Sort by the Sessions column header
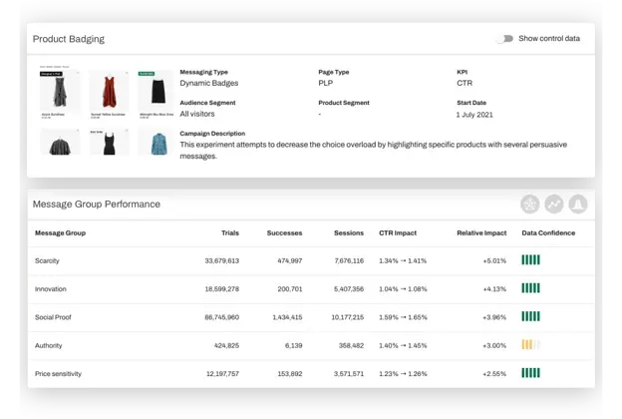This screenshot has height=419, width=622. click(349, 233)
